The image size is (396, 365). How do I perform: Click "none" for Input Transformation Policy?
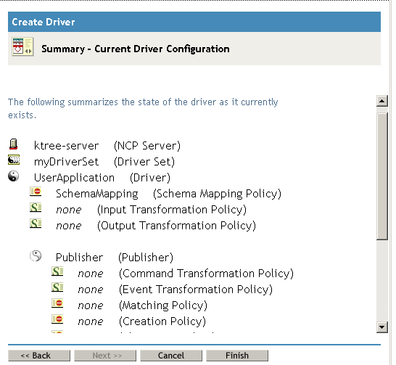pos(69,210)
